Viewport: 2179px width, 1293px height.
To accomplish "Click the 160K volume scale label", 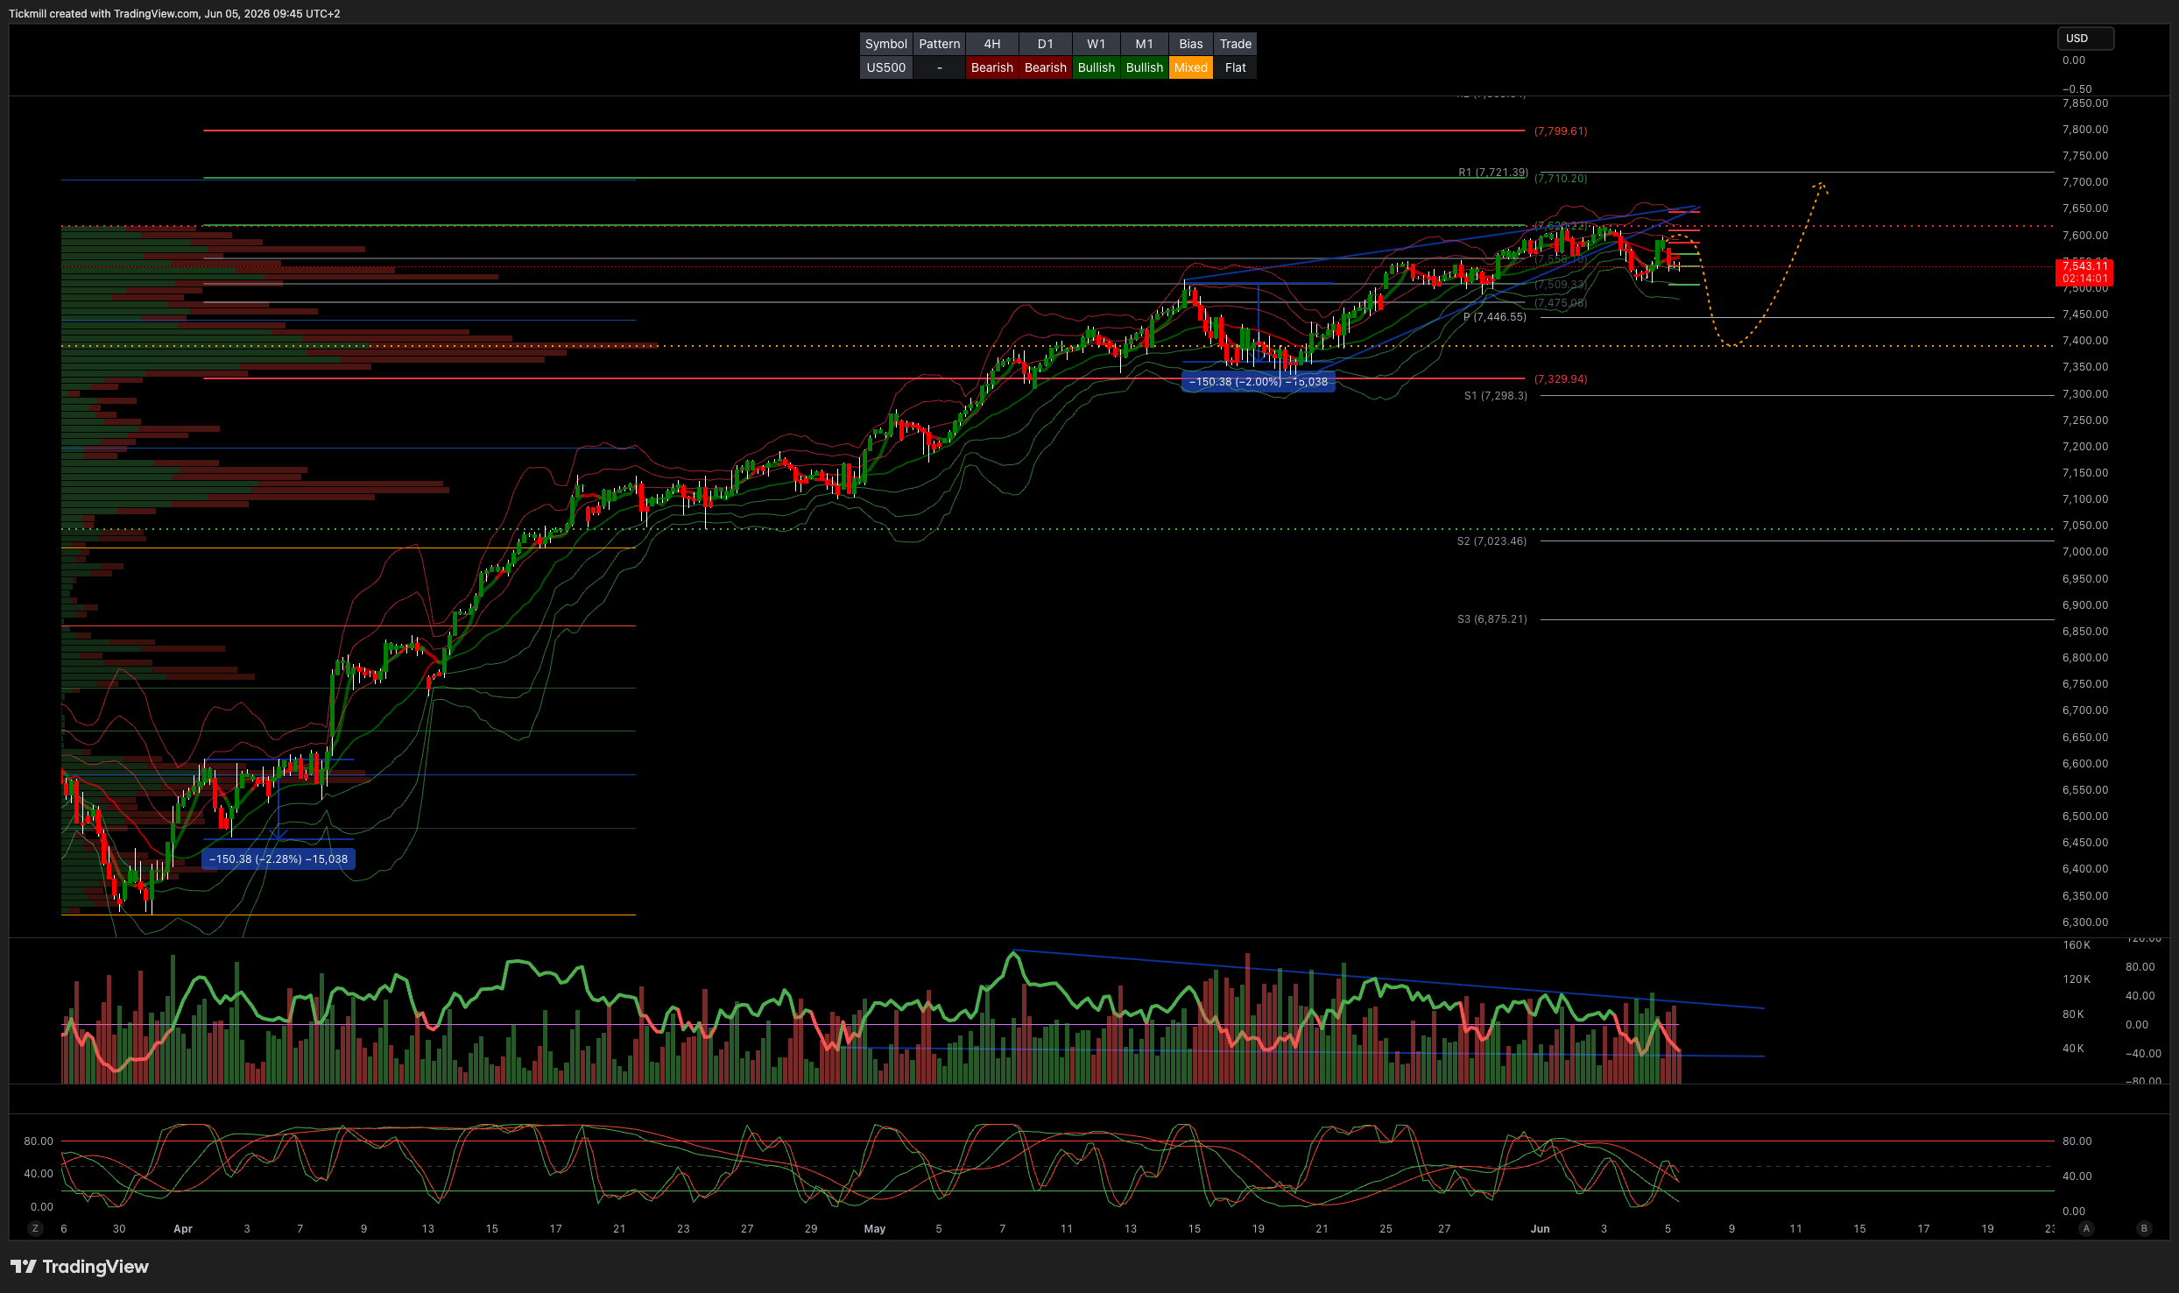I will coord(2076,945).
